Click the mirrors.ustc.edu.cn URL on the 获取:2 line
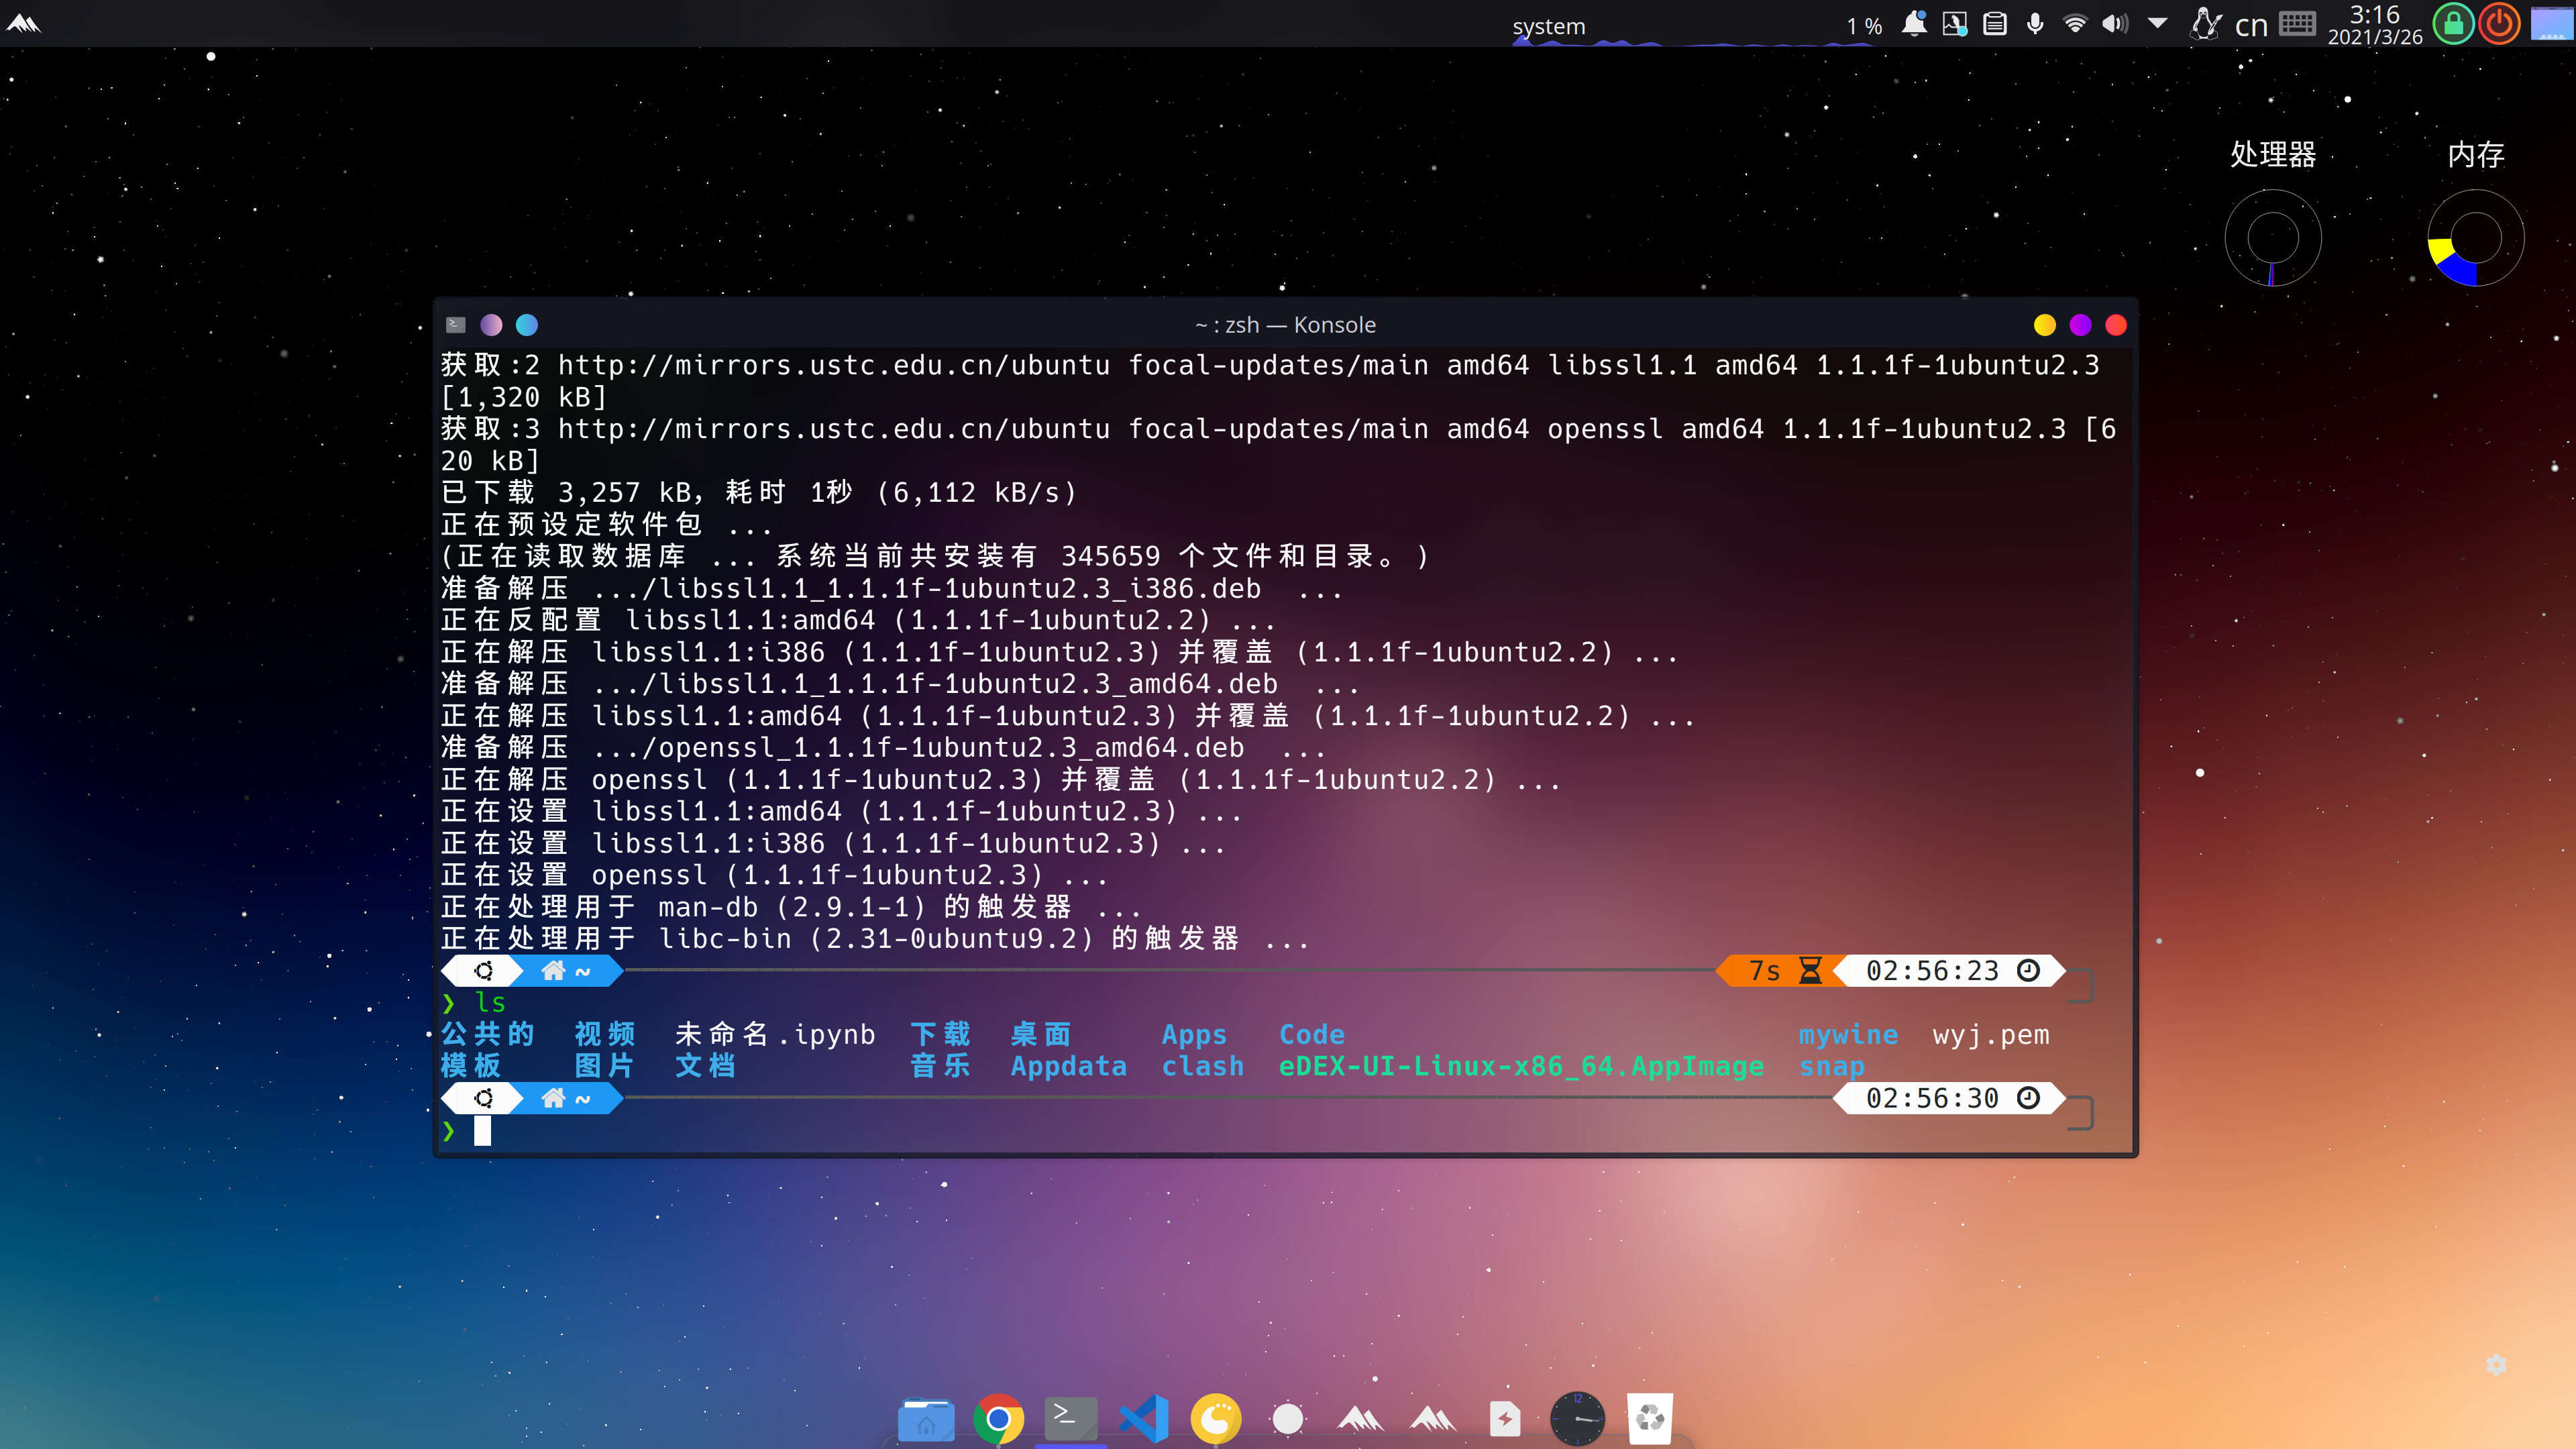This screenshot has height=1449, width=2576. (x=834, y=366)
